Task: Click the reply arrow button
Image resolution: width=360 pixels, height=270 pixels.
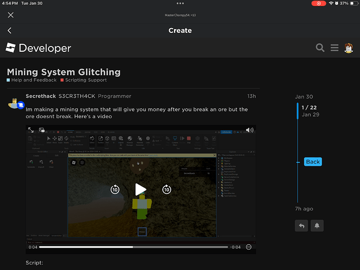Action: click(302, 225)
